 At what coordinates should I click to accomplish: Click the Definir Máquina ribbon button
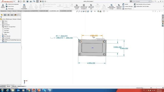3,6
